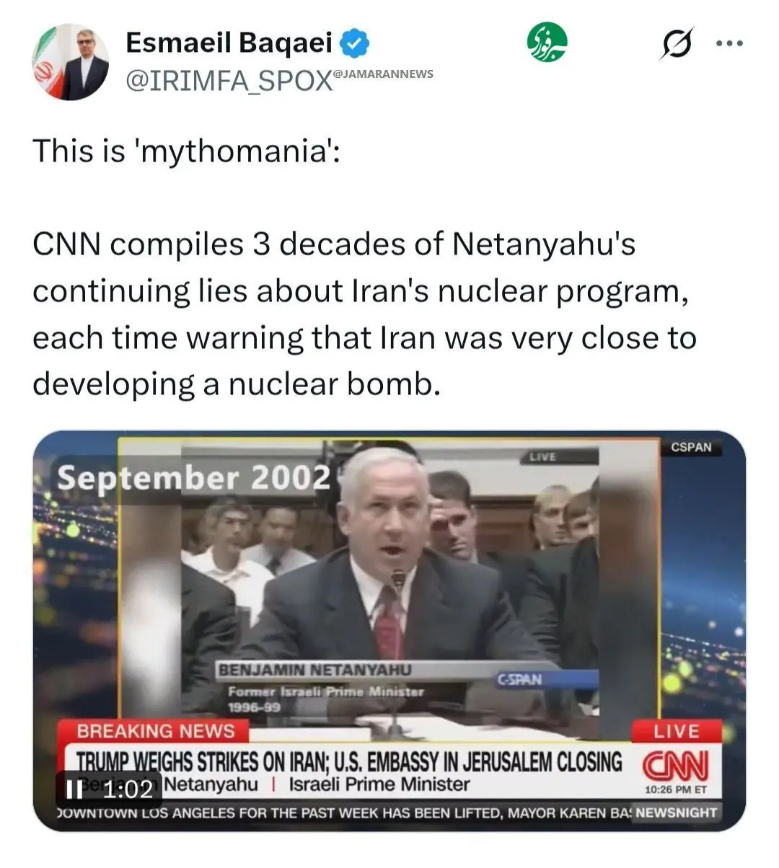Open the Grok slashed-circle icon
The image size is (779, 868).
(677, 44)
